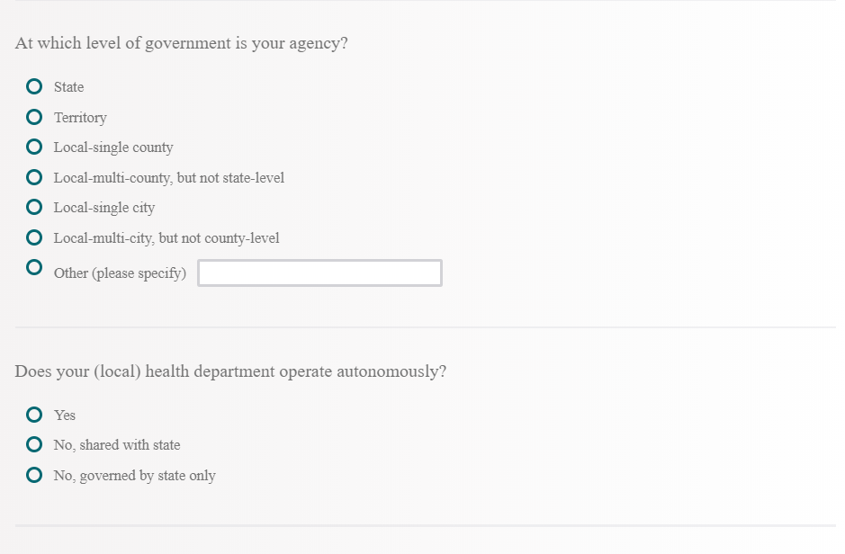Choose Local-multi-city, but not county-level radio
This screenshot has height=554, width=845.
click(x=34, y=237)
